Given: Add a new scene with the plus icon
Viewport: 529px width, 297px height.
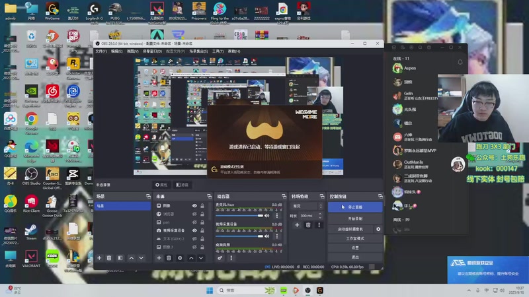Looking at the screenshot, I should click(99, 258).
